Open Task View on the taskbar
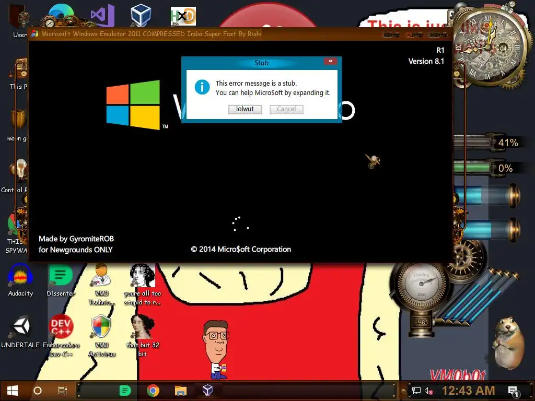The image size is (535, 401). click(x=63, y=391)
